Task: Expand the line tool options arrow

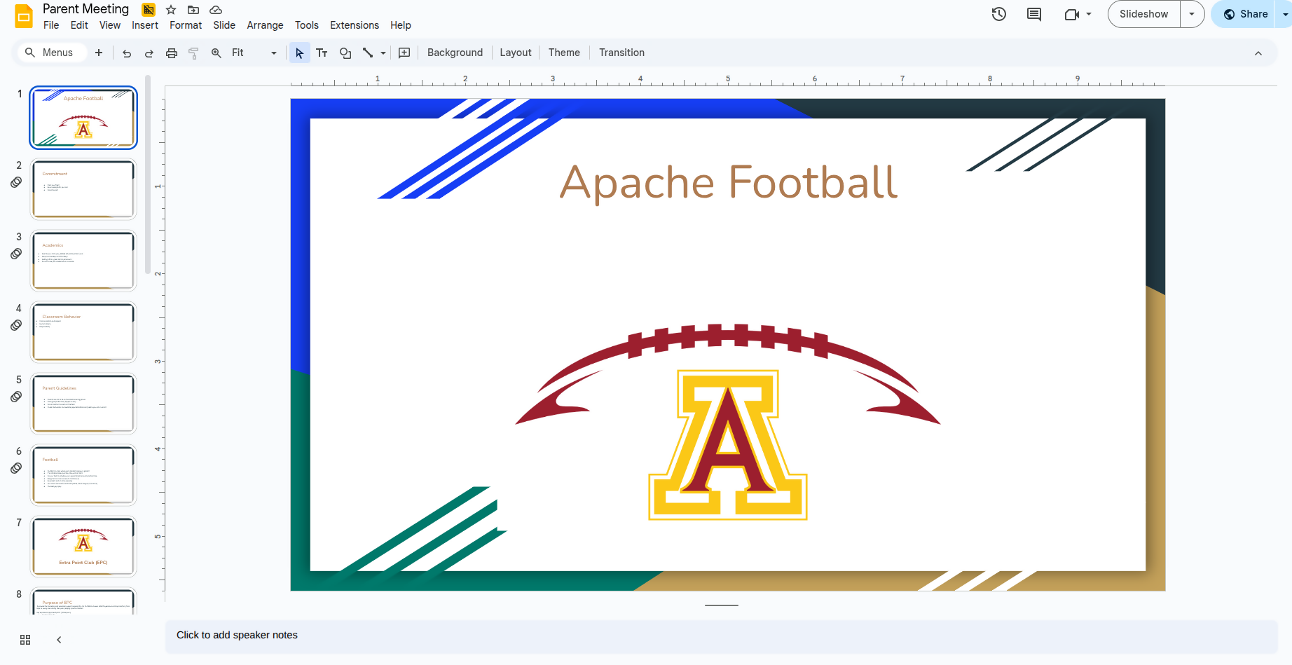Action: coord(383,53)
